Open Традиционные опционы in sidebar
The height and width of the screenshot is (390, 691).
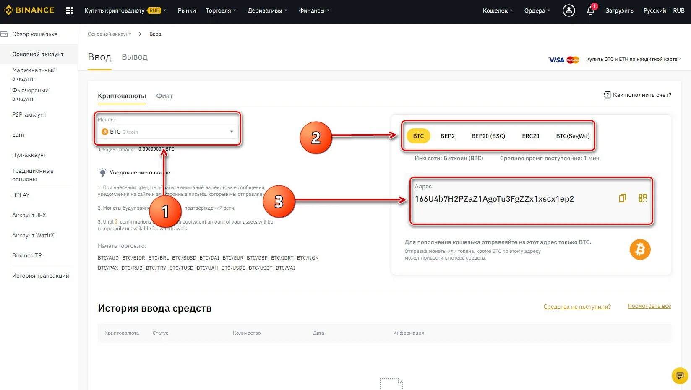tap(33, 175)
